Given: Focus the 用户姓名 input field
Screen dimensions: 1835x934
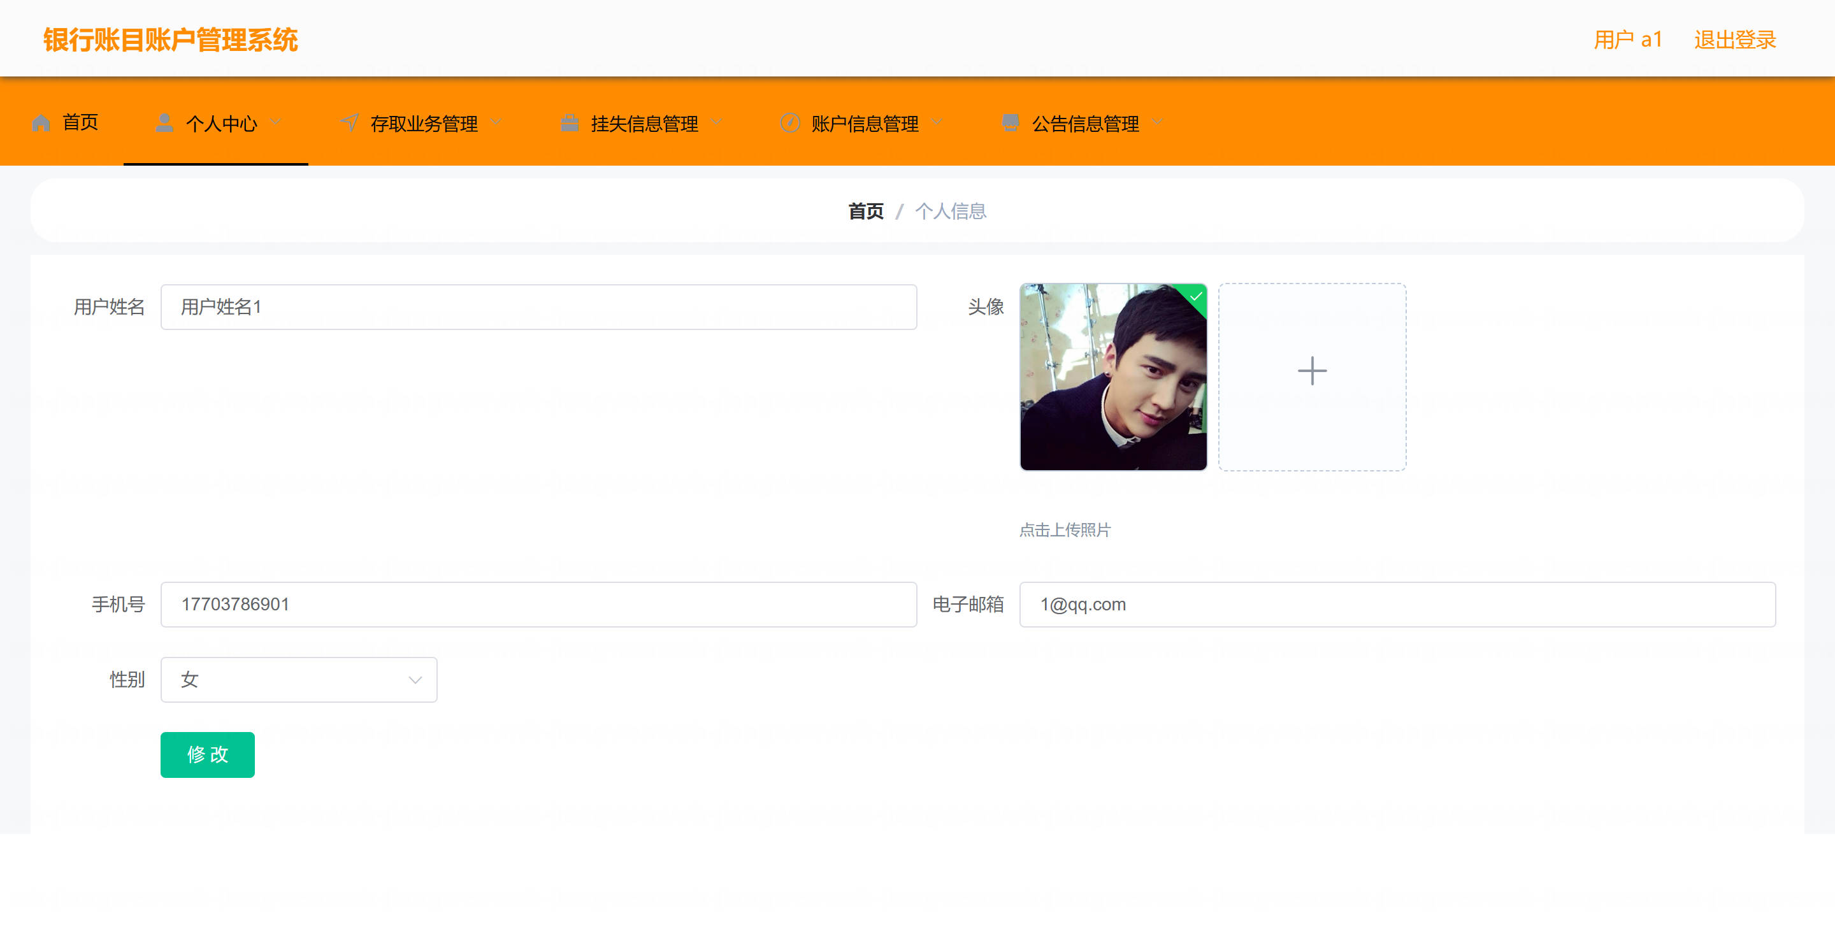Looking at the screenshot, I should (538, 307).
